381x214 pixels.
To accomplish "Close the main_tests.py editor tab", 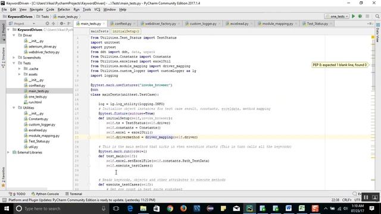I will coord(104,24).
